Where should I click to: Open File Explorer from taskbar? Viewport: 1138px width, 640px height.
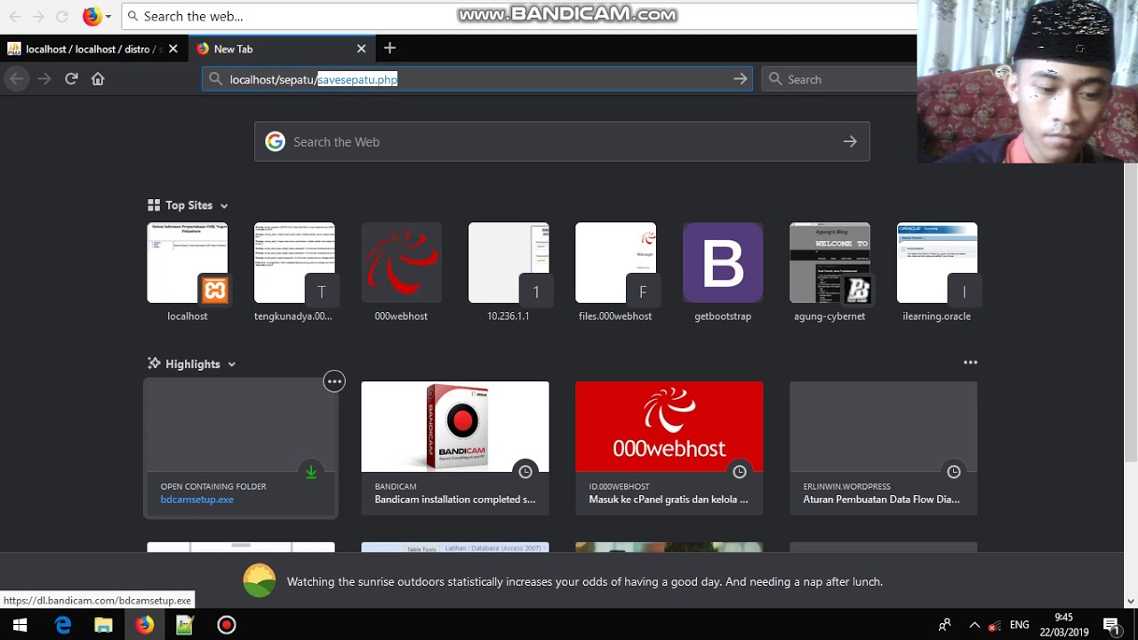click(x=103, y=625)
